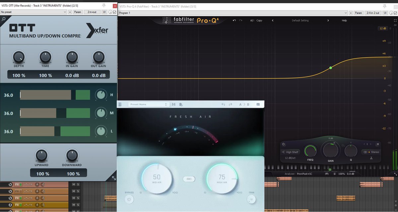Open the Stereo placement dropdown

pos(371,152)
